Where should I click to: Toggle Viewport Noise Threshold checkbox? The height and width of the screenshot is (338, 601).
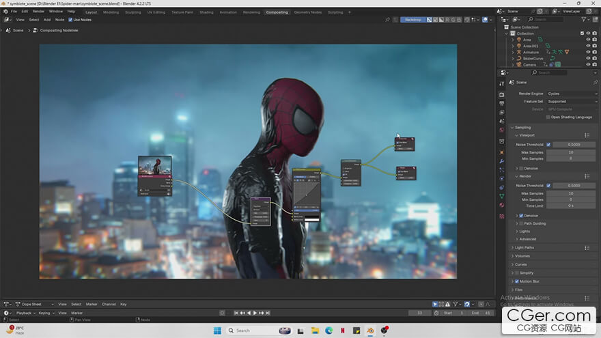point(548,145)
